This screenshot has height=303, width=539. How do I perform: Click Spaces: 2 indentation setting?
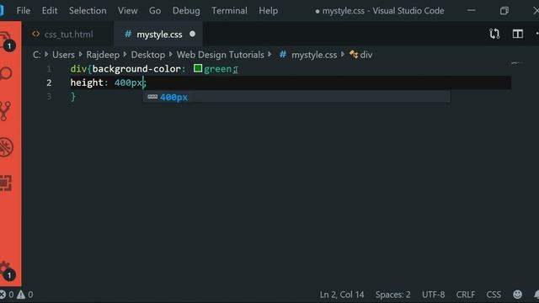tap(393, 295)
